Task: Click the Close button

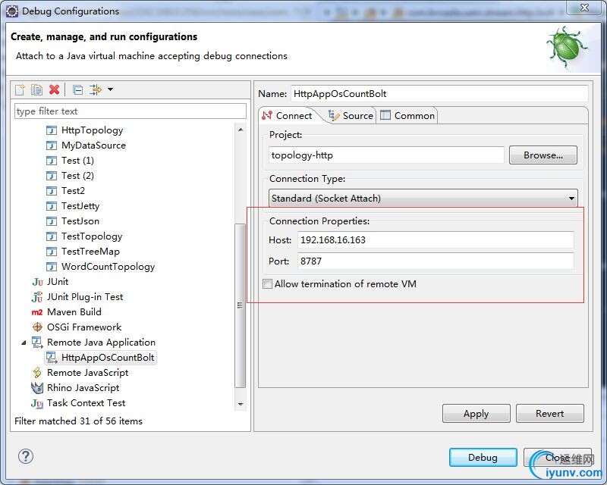Action: pos(558,458)
